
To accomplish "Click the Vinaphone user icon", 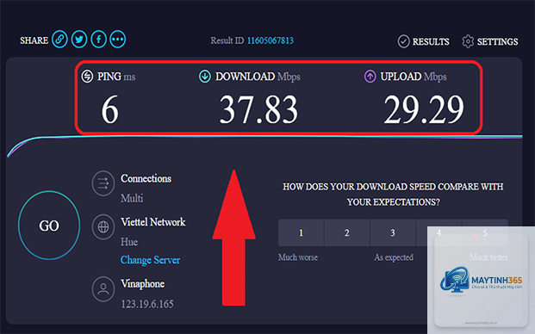I will 103,289.
